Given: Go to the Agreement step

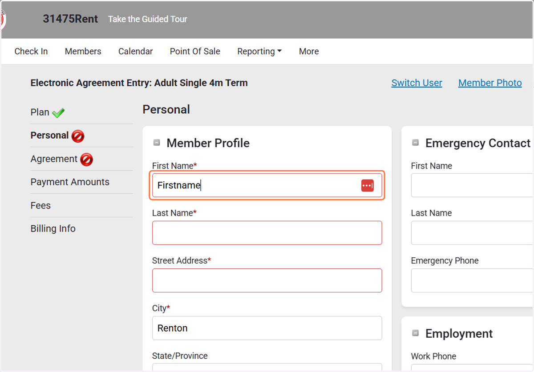Looking at the screenshot, I should [54, 159].
